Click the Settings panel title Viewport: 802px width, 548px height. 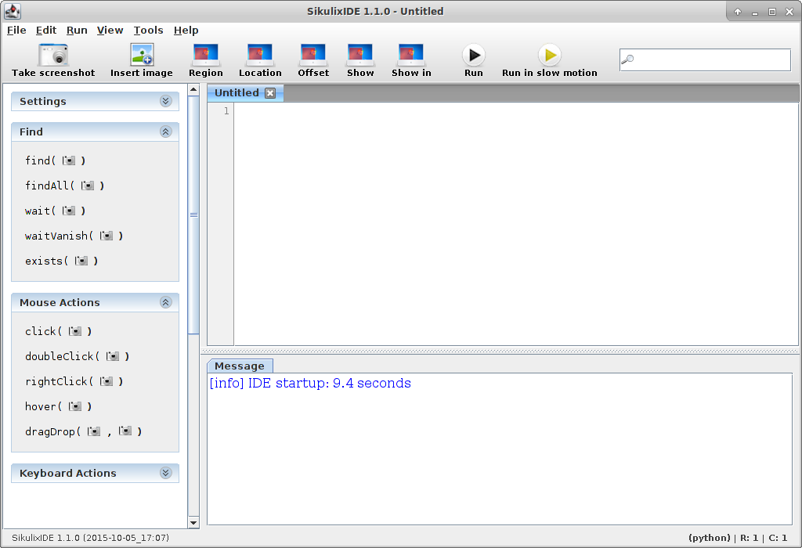coord(43,101)
